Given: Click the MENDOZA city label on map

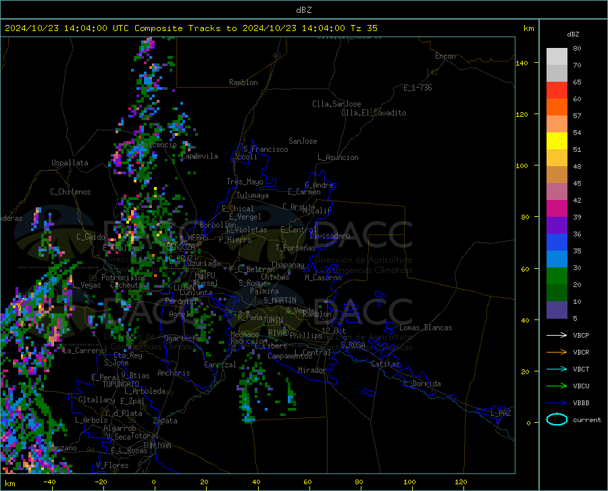Looking at the screenshot, I should (x=180, y=247).
